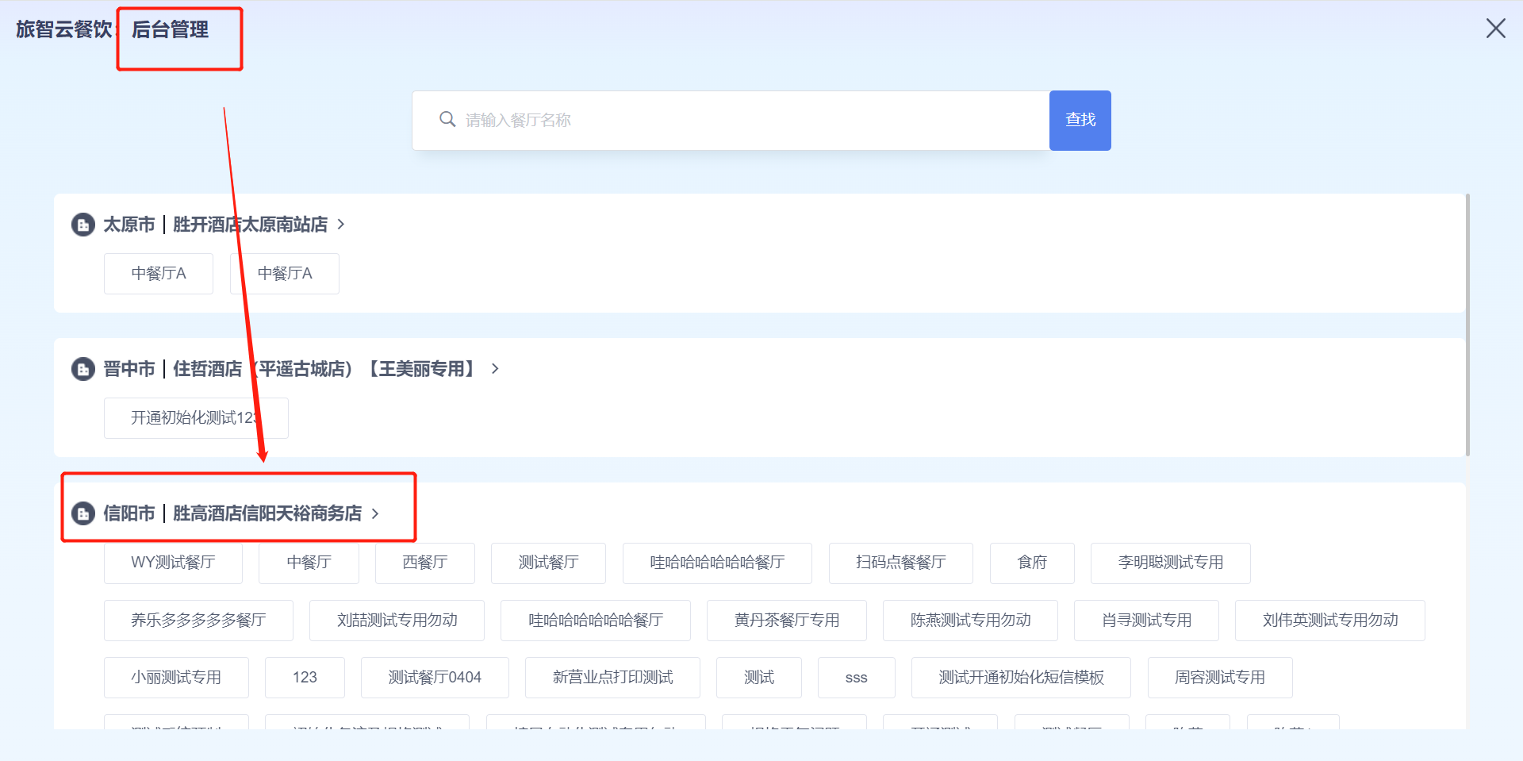This screenshot has width=1523, height=761.
Task: Select 李明聪测试专用
Action: [1171, 563]
